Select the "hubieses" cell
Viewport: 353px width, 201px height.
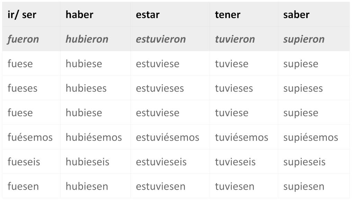(x=86, y=88)
